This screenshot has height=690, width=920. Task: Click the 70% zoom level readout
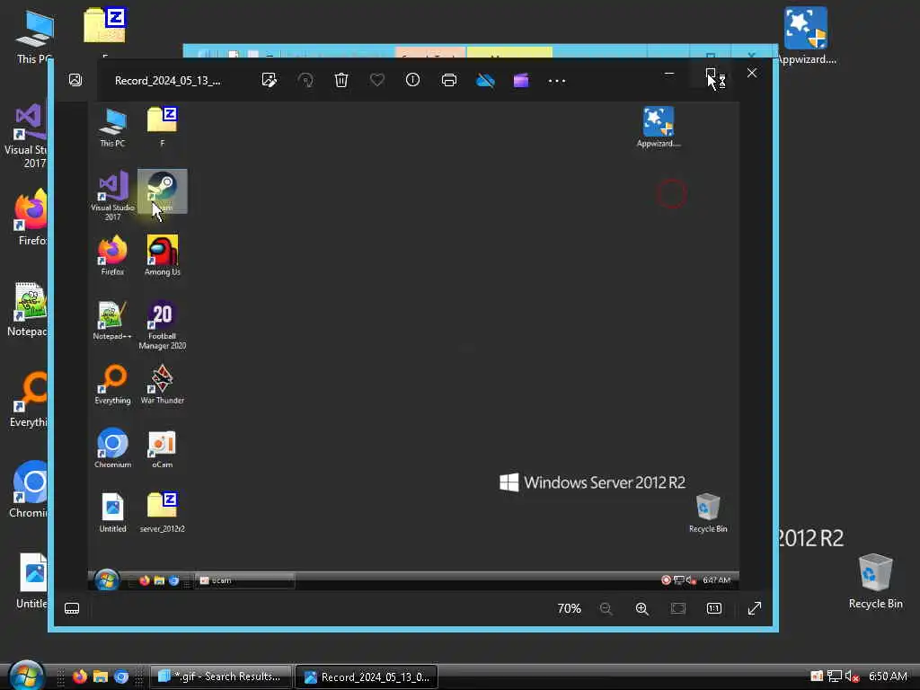click(x=569, y=608)
